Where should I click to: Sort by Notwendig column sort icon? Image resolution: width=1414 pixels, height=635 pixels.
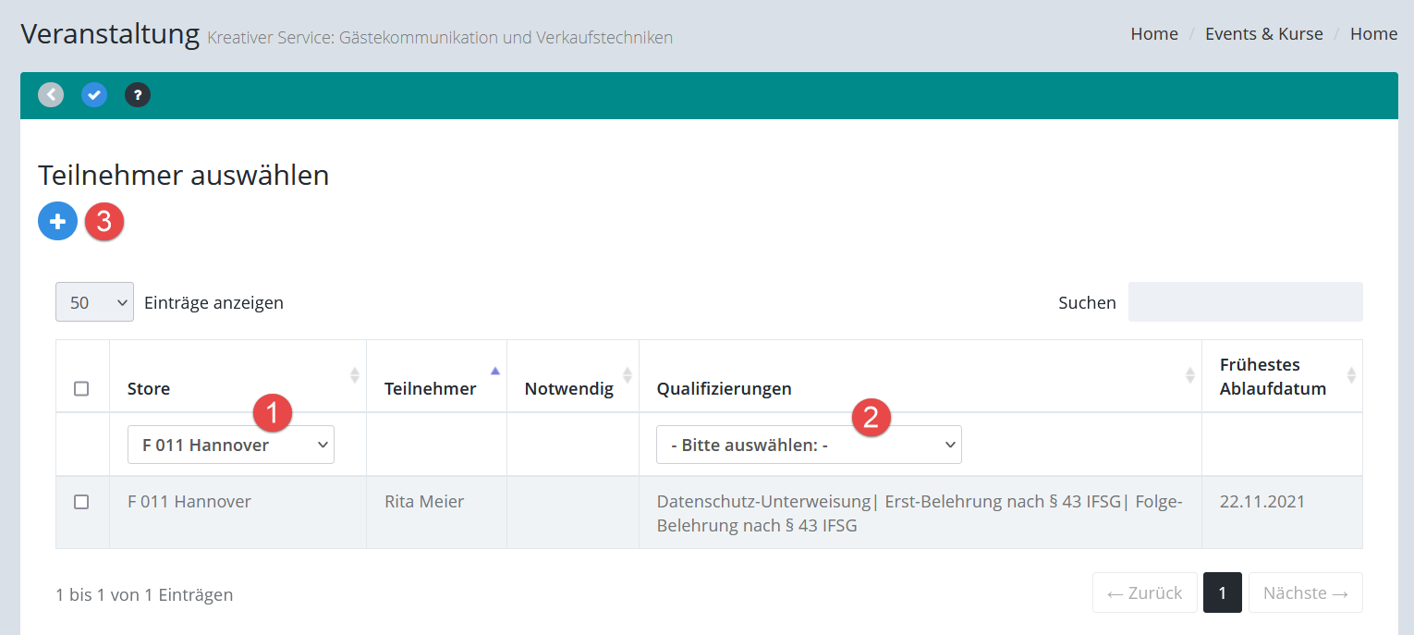point(628,375)
